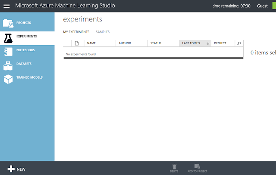
Task: Sort by the Last Edited column header
Action: (x=195, y=43)
